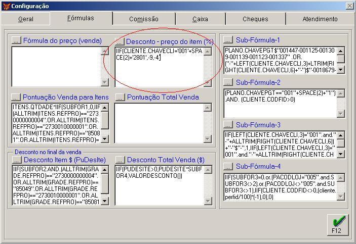The image size is (356, 244).
Task: Click the fox icon in the Configuração title bar
Action: (x=6, y=6)
